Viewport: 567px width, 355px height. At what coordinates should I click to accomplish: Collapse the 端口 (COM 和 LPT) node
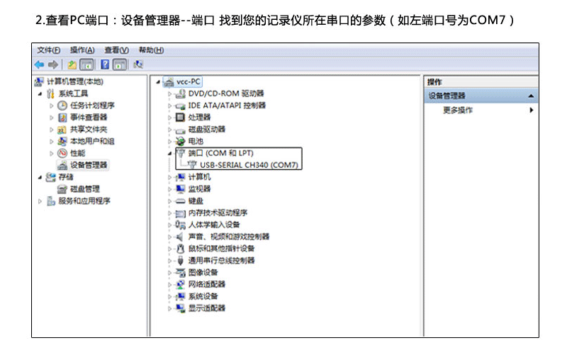(169, 153)
